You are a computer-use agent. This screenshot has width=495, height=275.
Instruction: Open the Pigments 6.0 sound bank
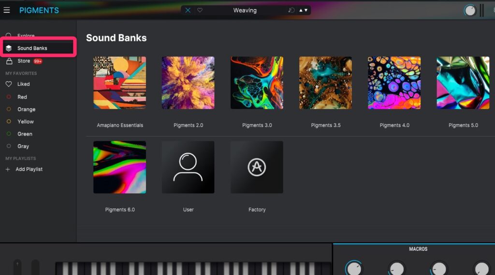tap(119, 167)
